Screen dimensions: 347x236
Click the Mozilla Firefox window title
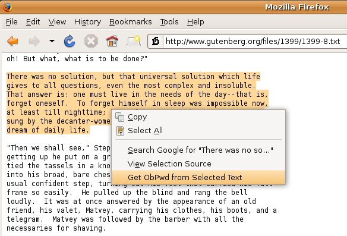click(297, 7)
